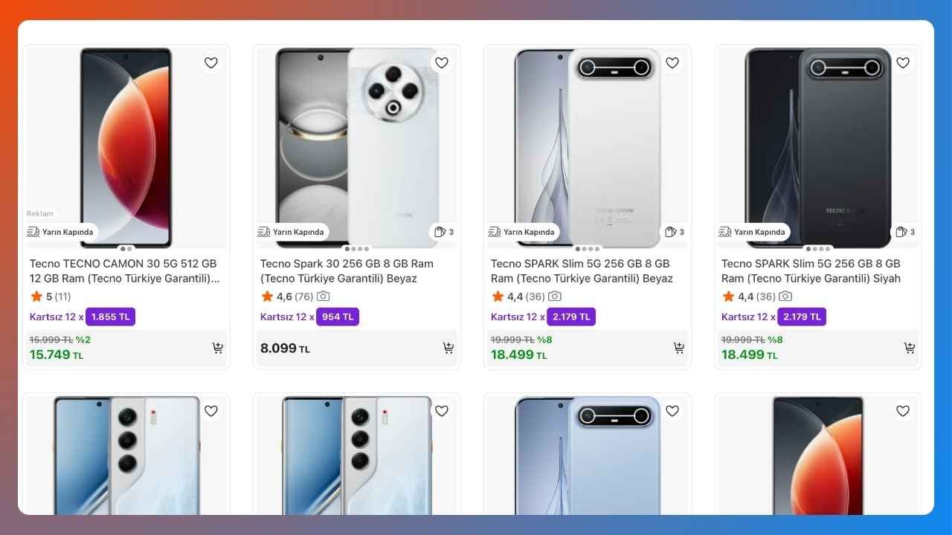
Task: Click the photo count badge on Spark 30 image
Action: coord(442,232)
